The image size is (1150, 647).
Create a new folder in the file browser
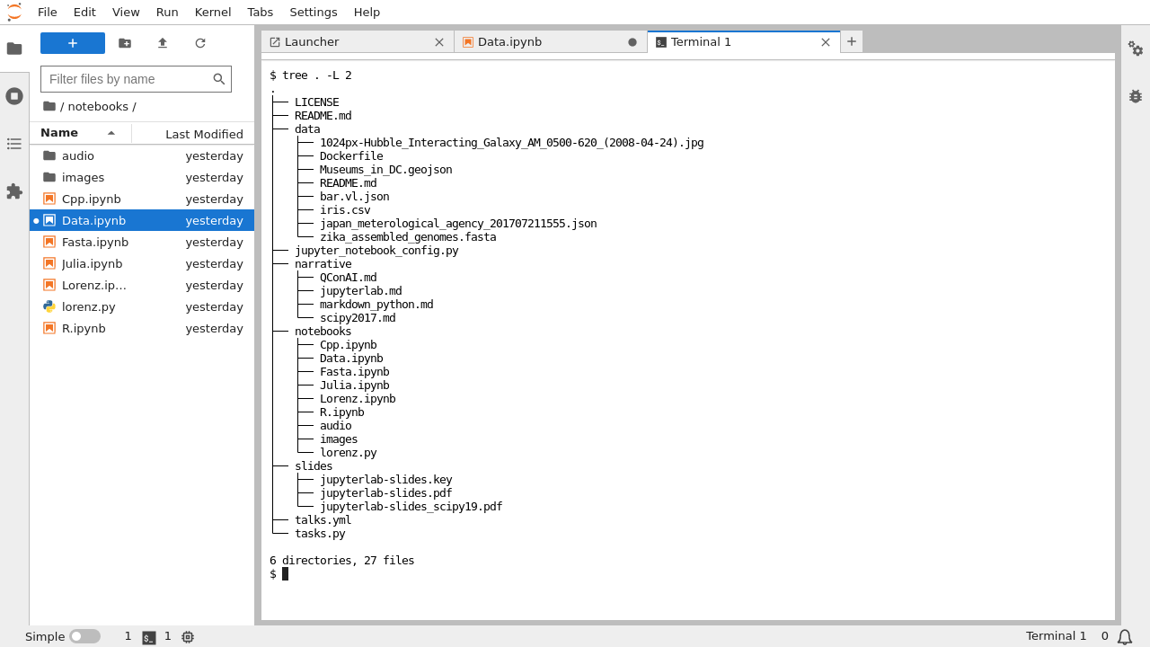point(124,42)
